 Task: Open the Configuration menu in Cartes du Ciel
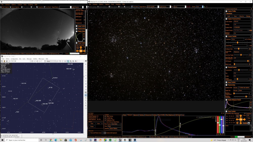14,59
